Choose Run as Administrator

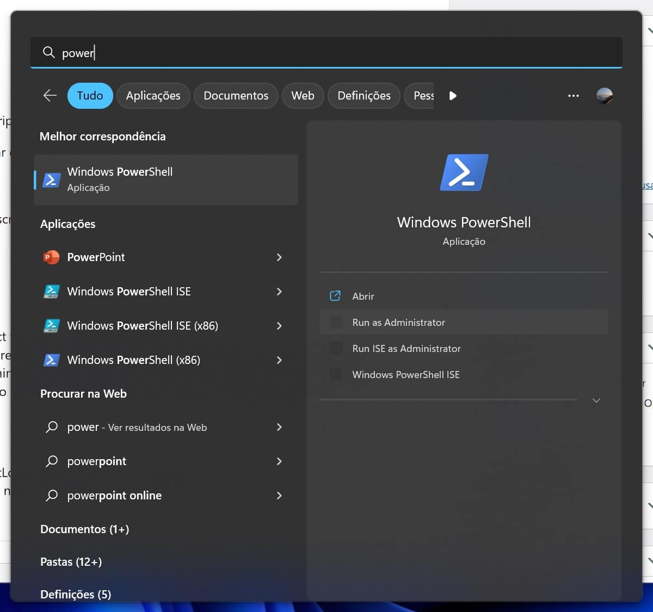coord(464,323)
